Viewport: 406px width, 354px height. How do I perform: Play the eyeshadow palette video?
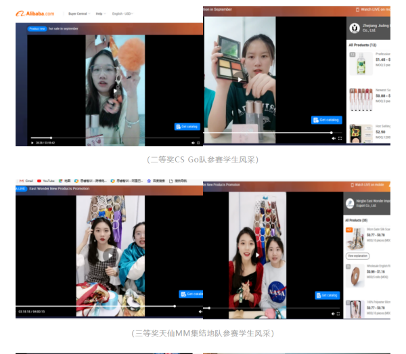pyautogui.click(x=240, y=79)
